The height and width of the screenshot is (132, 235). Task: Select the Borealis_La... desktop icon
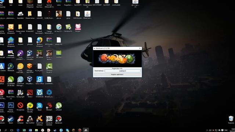pos(49,93)
